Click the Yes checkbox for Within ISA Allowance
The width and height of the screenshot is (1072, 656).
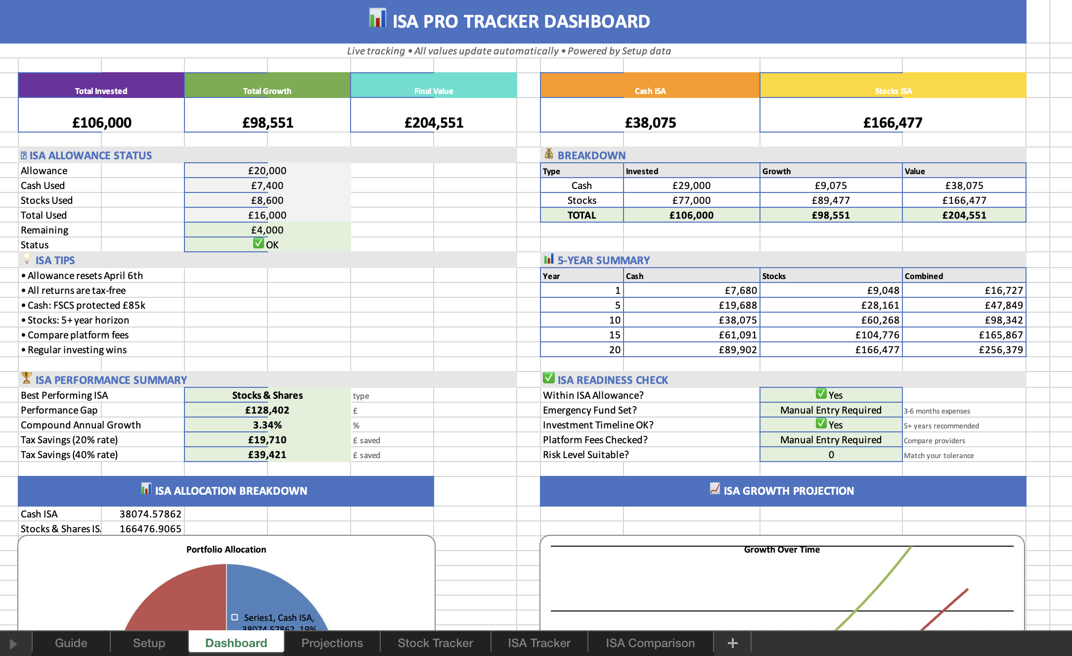(820, 394)
